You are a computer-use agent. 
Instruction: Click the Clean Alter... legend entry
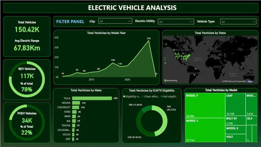tap(150, 96)
